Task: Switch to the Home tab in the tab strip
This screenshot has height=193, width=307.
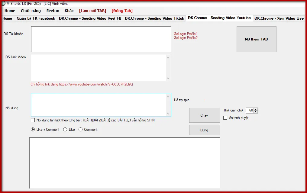Action: (x=8, y=18)
